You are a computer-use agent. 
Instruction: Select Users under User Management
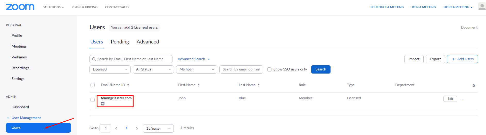click(38, 128)
